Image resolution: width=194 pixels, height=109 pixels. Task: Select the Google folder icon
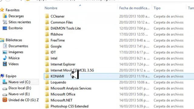pos(47,46)
